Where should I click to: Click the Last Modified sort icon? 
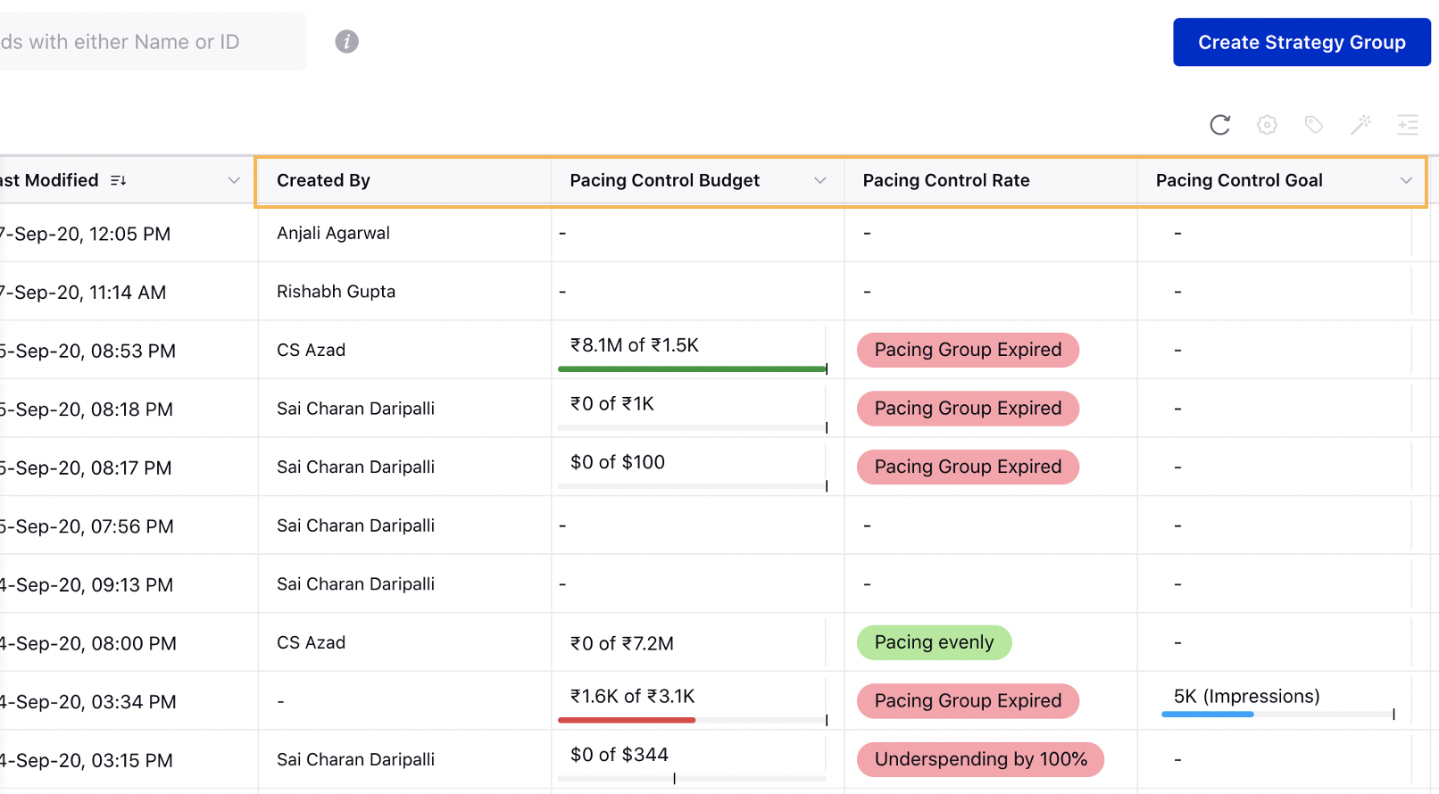click(118, 180)
